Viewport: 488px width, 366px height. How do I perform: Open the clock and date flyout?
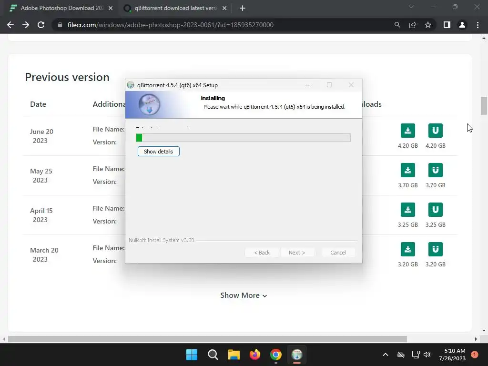pyautogui.click(x=452, y=355)
